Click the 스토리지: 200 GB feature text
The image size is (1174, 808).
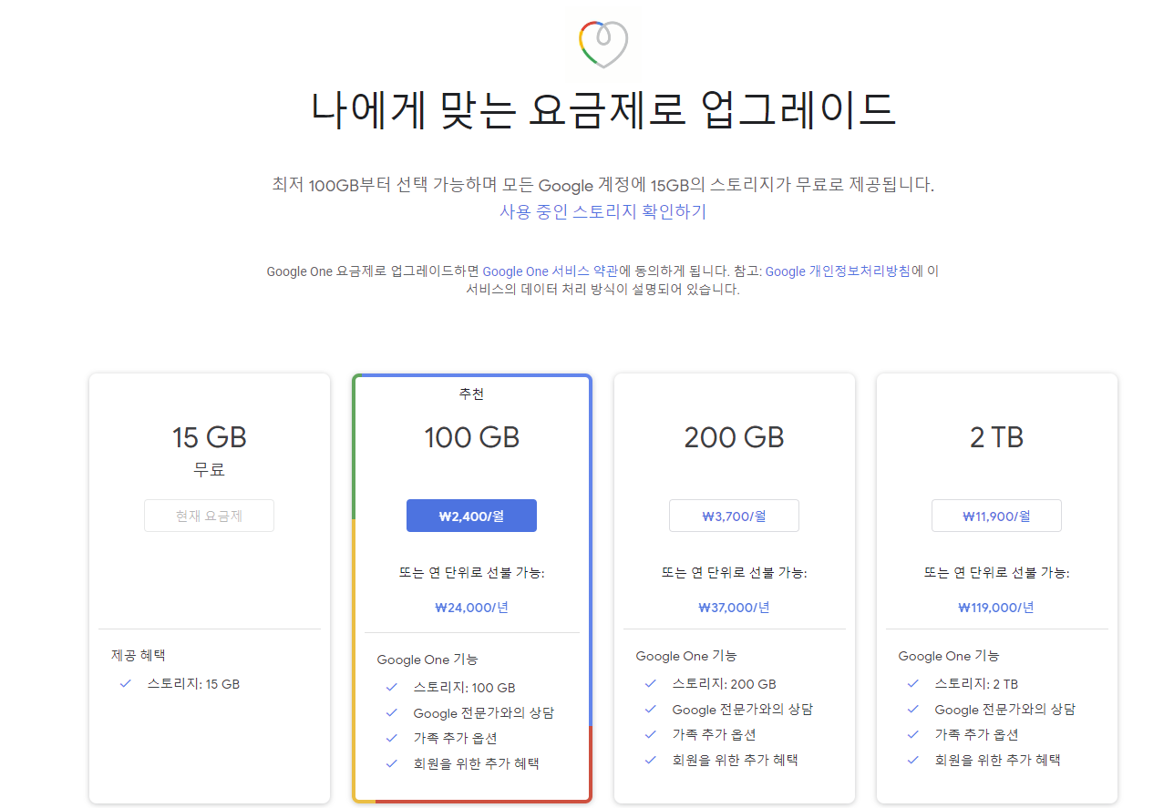tap(724, 684)
